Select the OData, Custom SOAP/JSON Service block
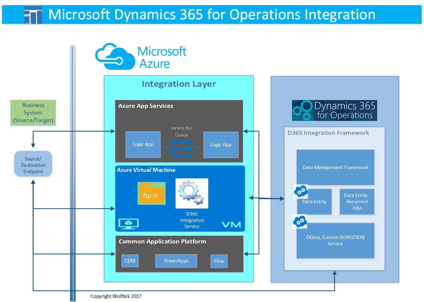 click(335, 241)
